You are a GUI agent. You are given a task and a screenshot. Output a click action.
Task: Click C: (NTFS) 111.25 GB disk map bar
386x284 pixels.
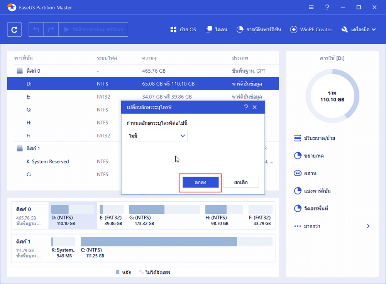tap(176, 242)
